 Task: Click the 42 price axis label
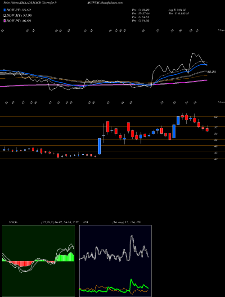[x=216, y=159]
